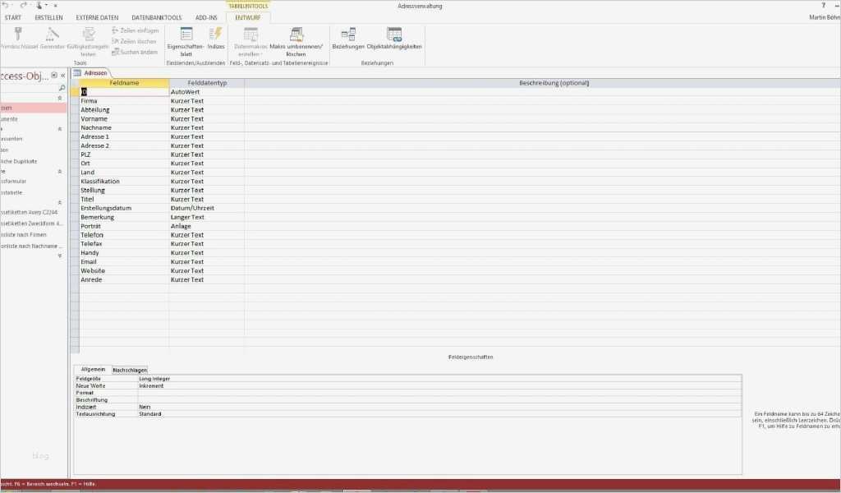Open the EXTERNE DATEN ribbon tab
This screenshot has width=841, height=493.
(x=97, y=18)
